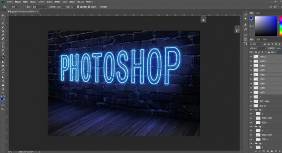Viewport: 282px width, 153px height.
Task: Click the lock all padlock icon
Action: [x=269, y=52]
